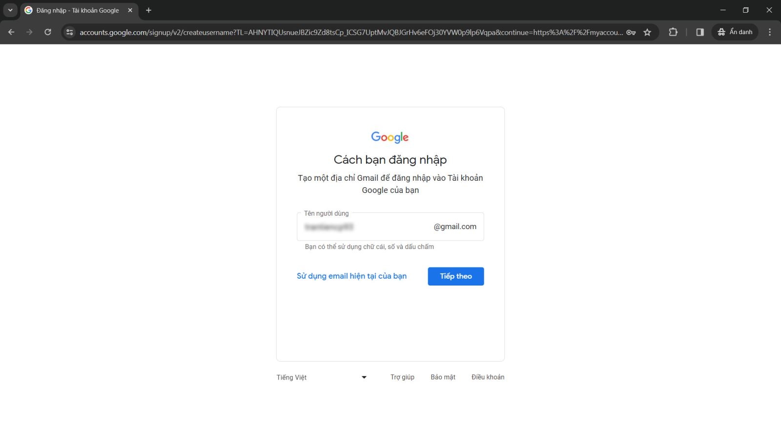
Task: Focus the Tên người dùng username field
Action: pyautogui.click(x=390, y=227)
